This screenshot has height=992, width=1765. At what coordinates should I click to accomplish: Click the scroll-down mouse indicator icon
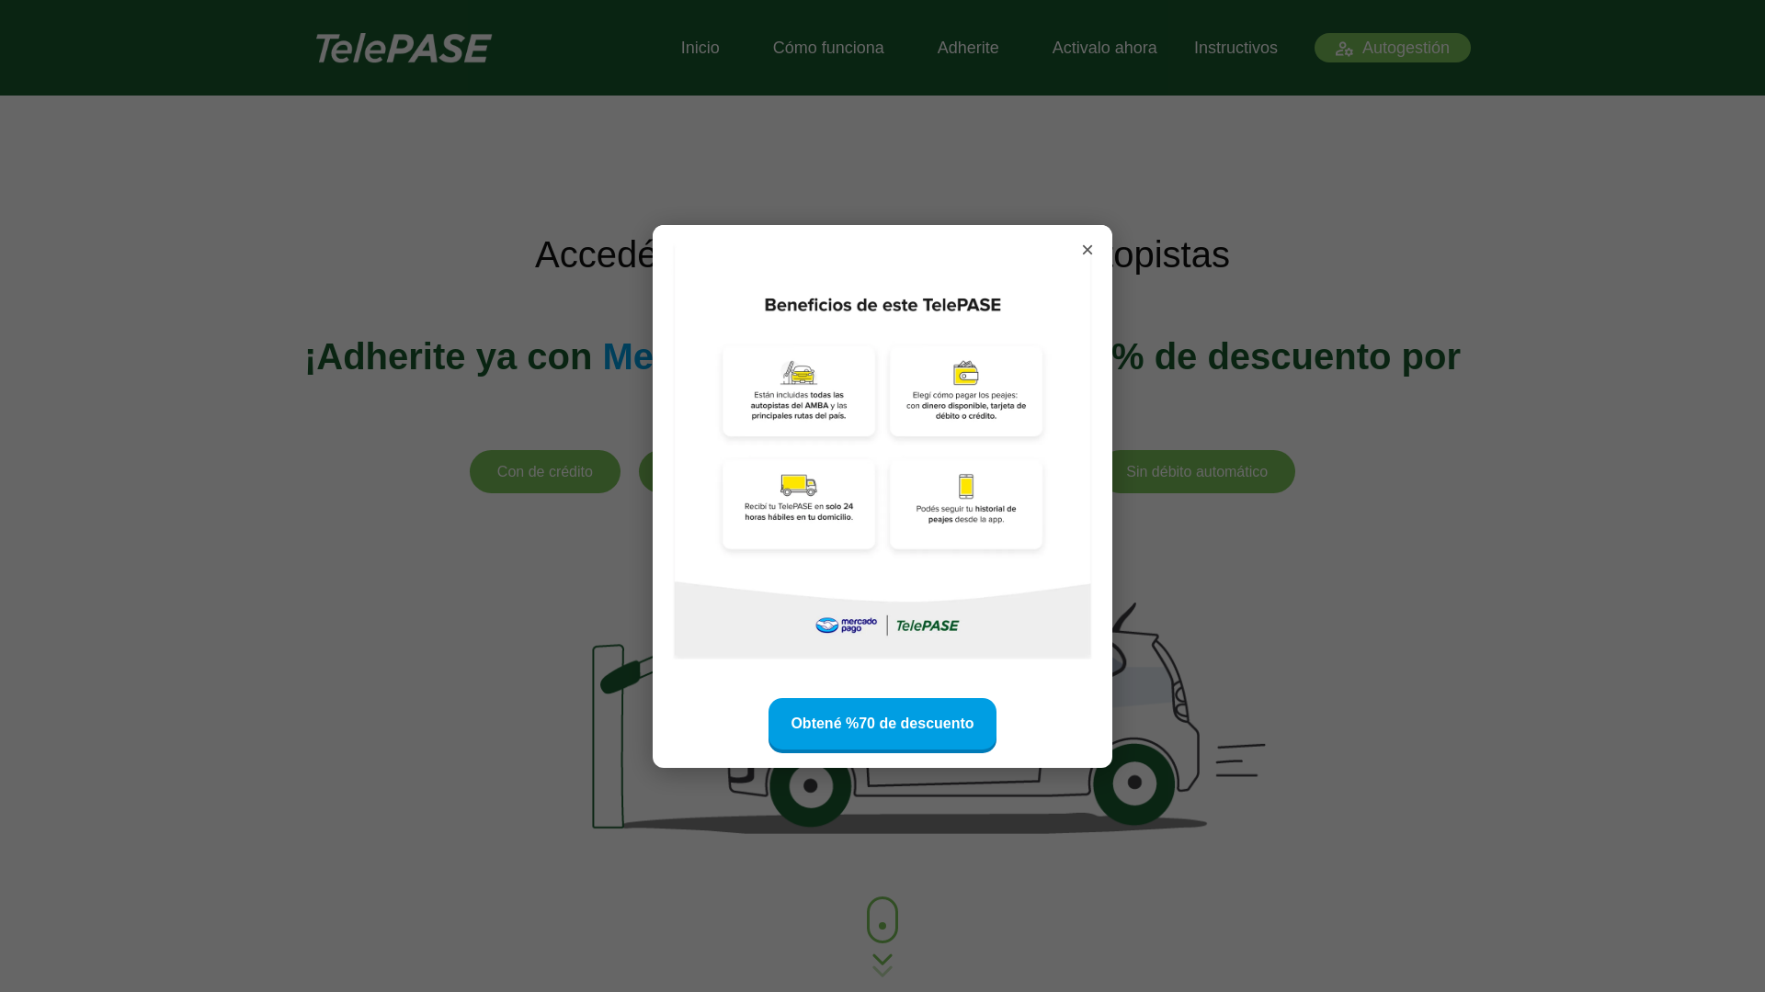click(x=882, y=919)
